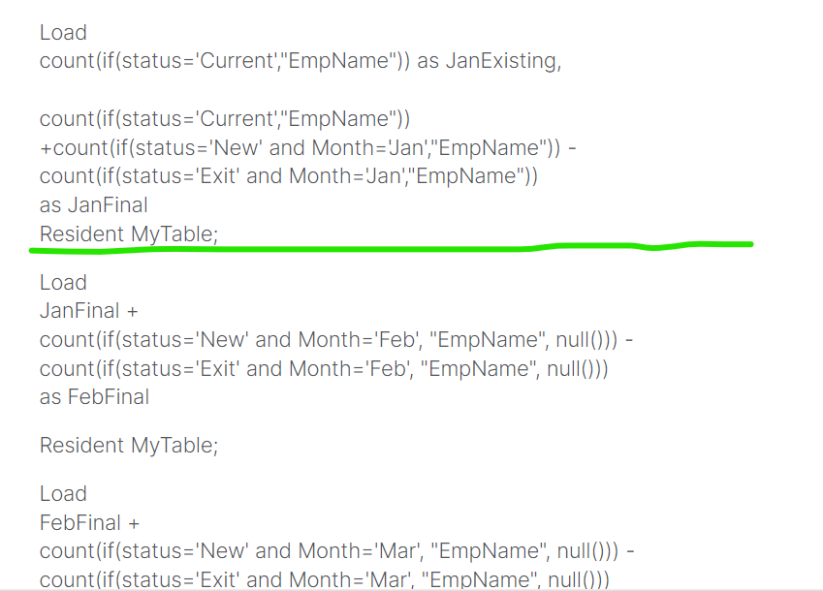Click the Exit count line for Mar
The width and height of the screenshot is (823, 591).
click(x=324, y=579)
